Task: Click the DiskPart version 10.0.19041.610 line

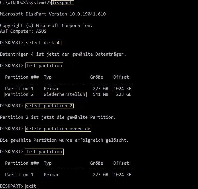Action: (53, 14)
